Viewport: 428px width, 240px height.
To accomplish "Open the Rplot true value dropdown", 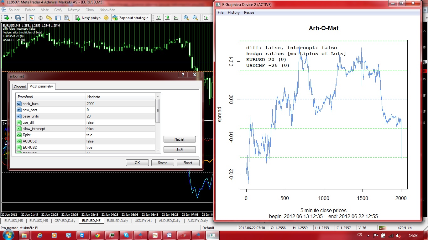I will click(120, 135).
